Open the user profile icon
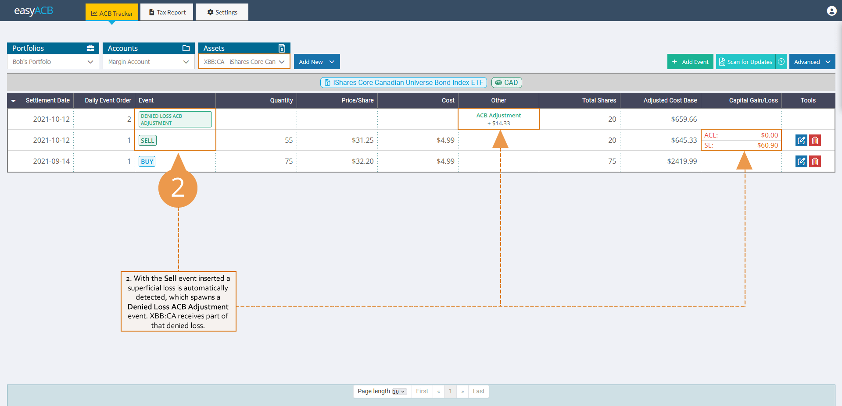842x406 pixels. pyautogui.click(x=831, y=11)
